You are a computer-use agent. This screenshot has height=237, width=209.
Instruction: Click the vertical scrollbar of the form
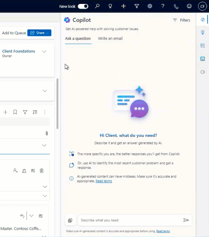coord(57,104)
